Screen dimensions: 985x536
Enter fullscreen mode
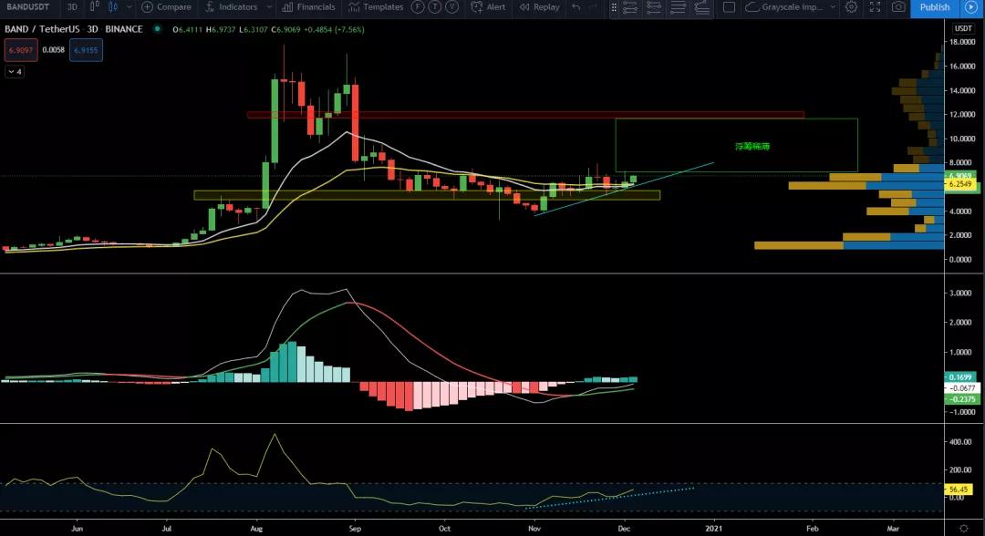(x=874, y=7)
